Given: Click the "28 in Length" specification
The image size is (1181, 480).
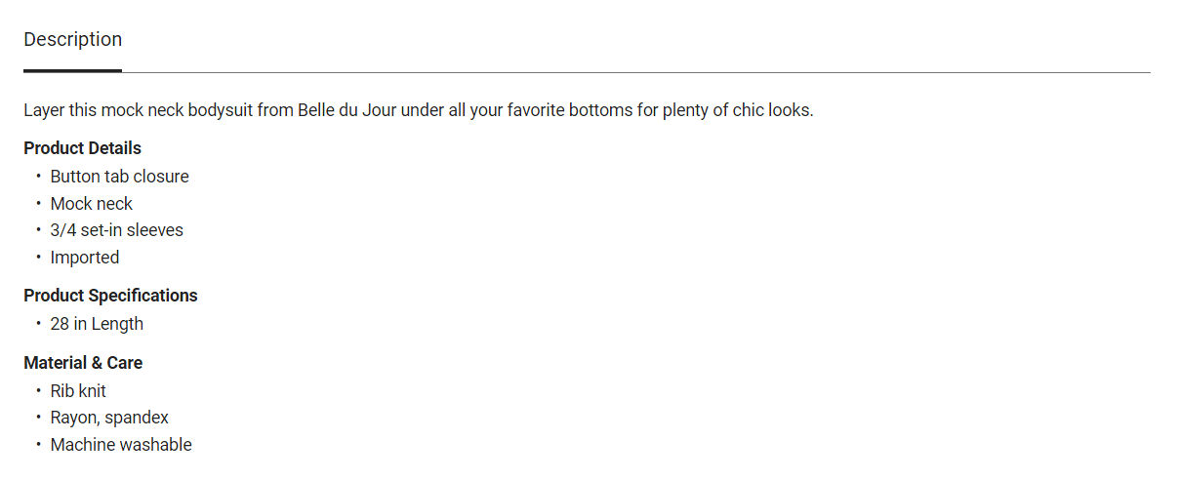Looking at the screenshot, I should (97, 324).
